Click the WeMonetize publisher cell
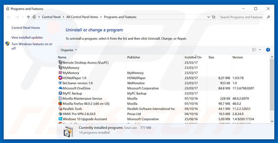Image resolution: width=278 pixels, height=143 pixels. (x=136, y=83)
